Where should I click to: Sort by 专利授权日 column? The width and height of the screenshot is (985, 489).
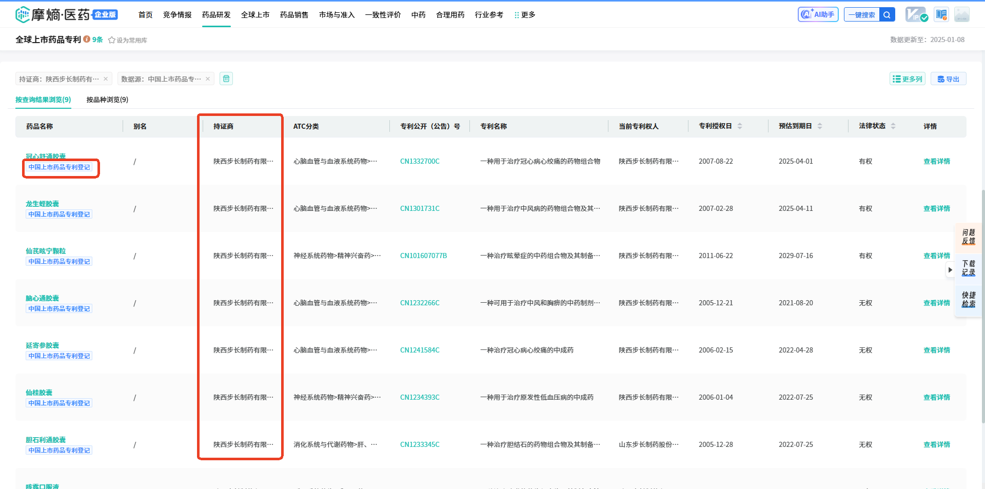click(x=740, y=126)
